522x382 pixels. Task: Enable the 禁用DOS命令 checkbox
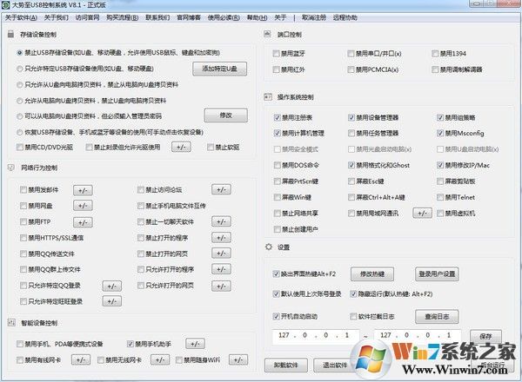coord(277,165)
